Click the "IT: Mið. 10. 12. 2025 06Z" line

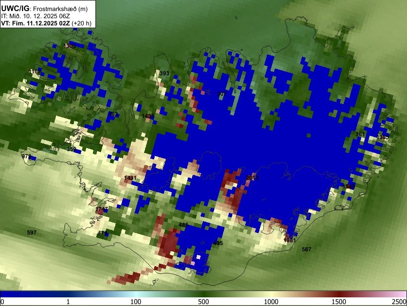[35, 16]
